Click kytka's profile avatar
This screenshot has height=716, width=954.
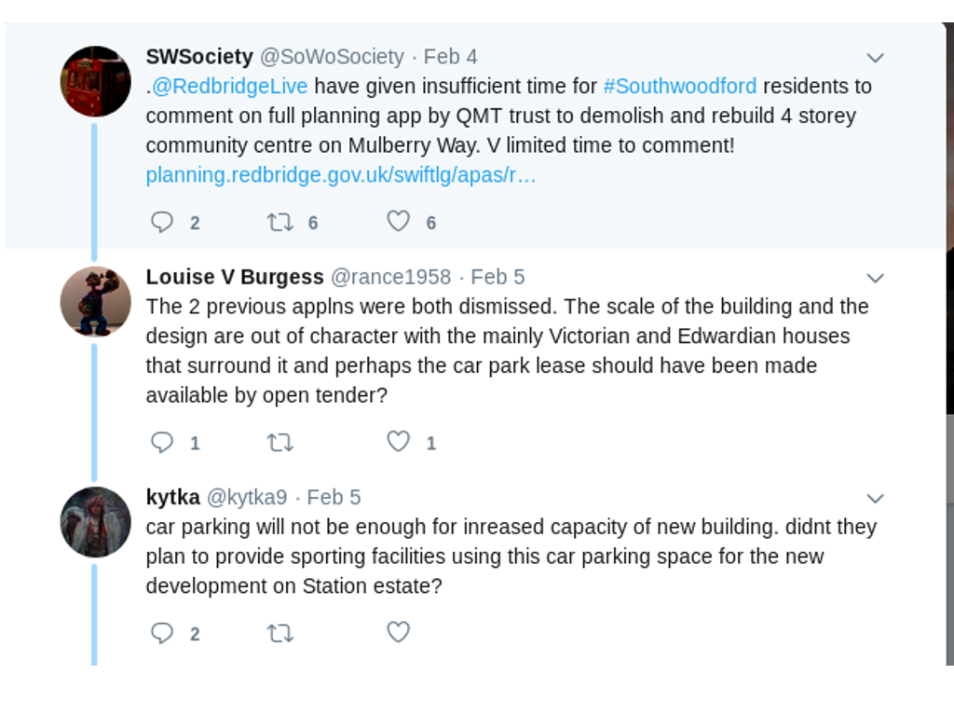coord(95,521)
